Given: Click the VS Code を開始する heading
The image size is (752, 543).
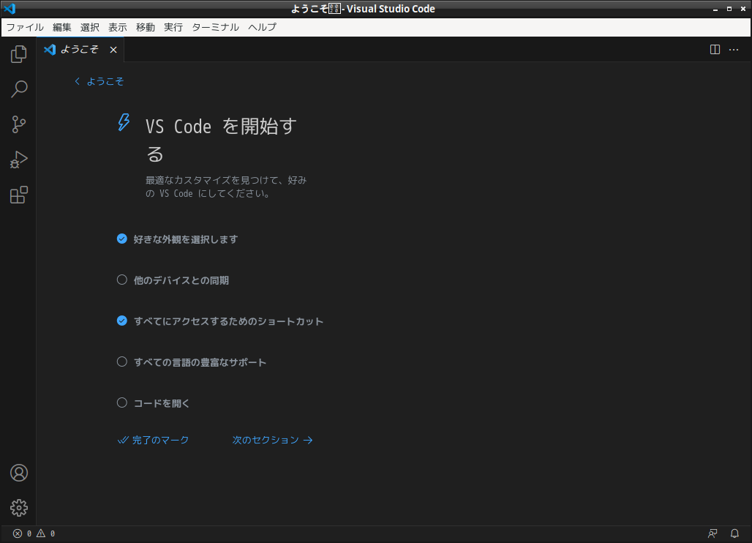Looking at the screenshot, I should pyautogui.click(x=221, y=140).
